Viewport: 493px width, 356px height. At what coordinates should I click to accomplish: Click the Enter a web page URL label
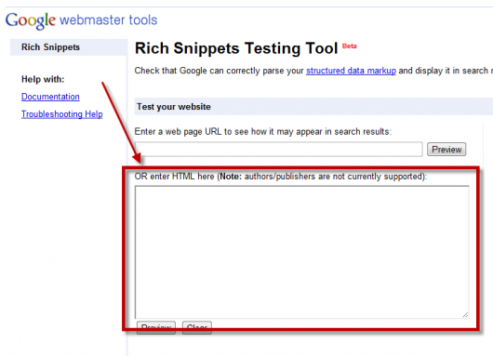point(263,131)
